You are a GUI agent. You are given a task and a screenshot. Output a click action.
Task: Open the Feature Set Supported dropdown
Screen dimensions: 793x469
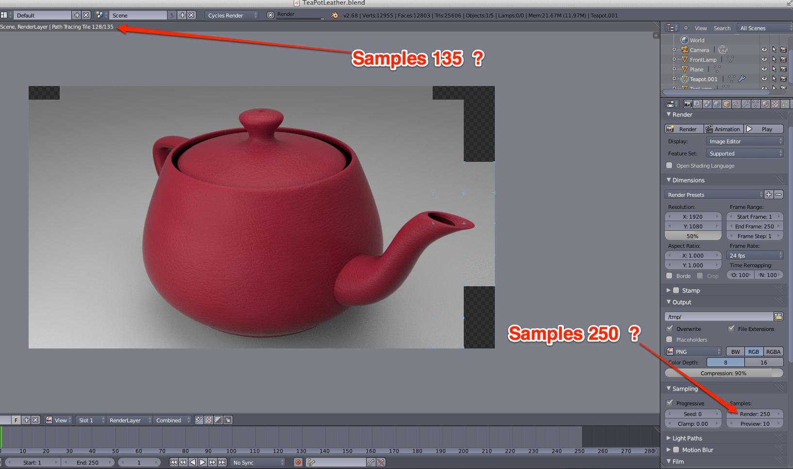744,153
